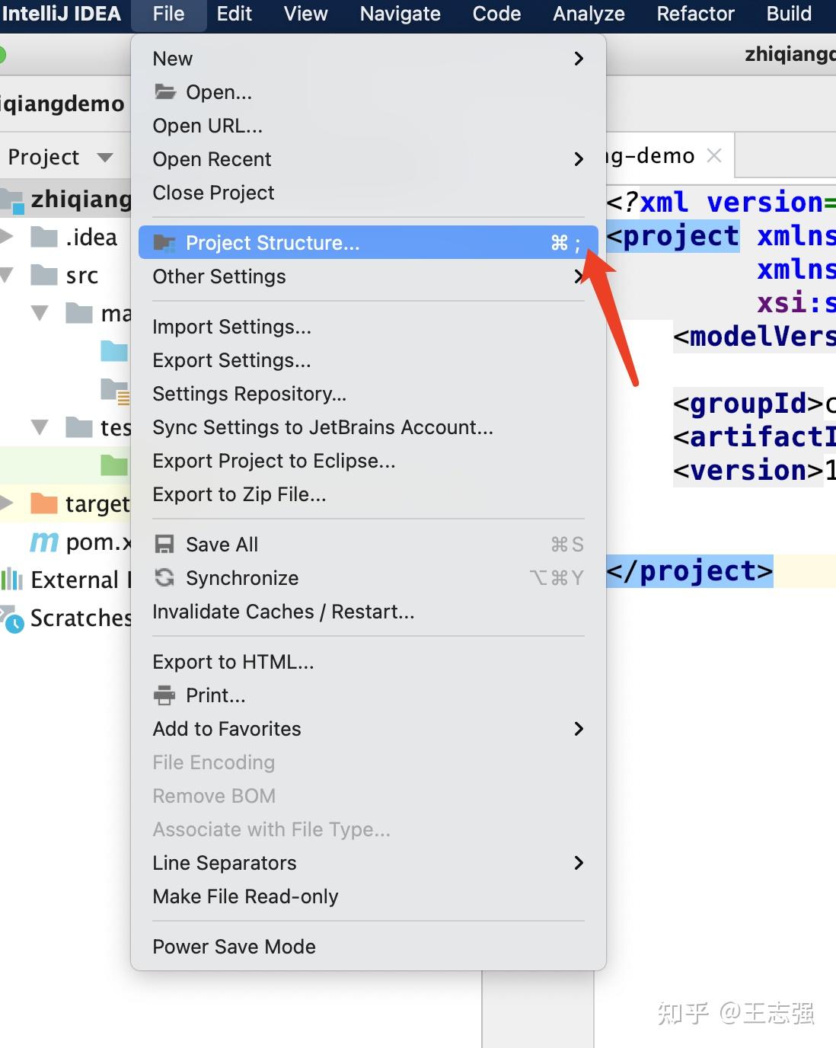Click the Project Structure icon
The width and height of the screenshot is (836, 1048).
(x=164, y=243)
